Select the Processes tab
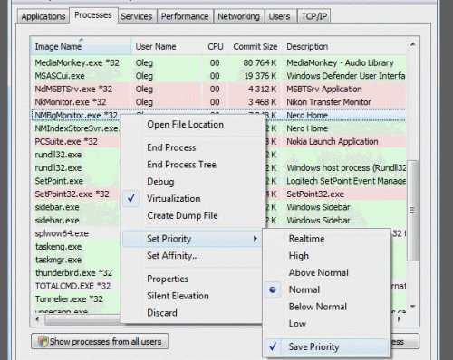The image size is (453, 360). point(93,15)
